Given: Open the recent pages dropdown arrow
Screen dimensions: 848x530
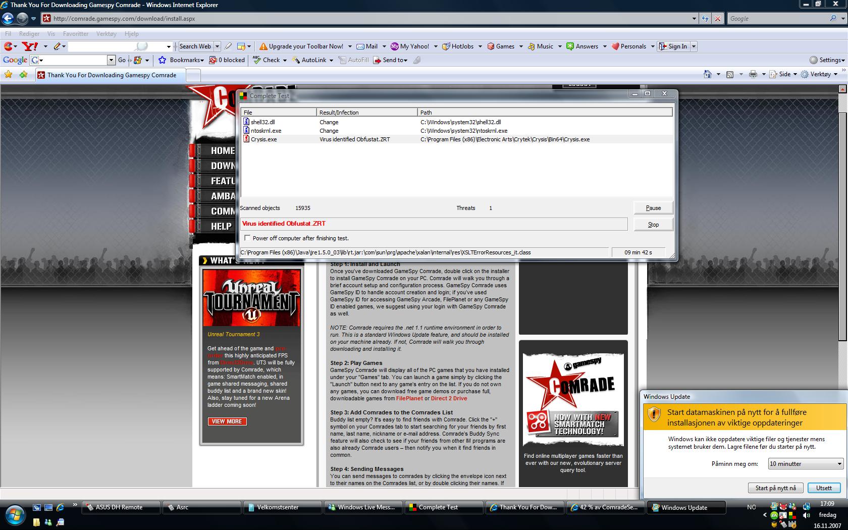Looking at the screenshot, I should (x=34, y=19).
